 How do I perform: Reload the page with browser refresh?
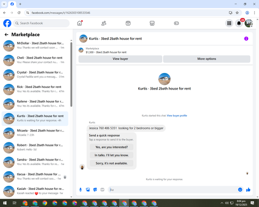coord(19,13)
